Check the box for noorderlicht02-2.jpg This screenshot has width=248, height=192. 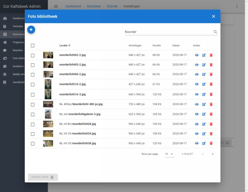tap(33, 55)
